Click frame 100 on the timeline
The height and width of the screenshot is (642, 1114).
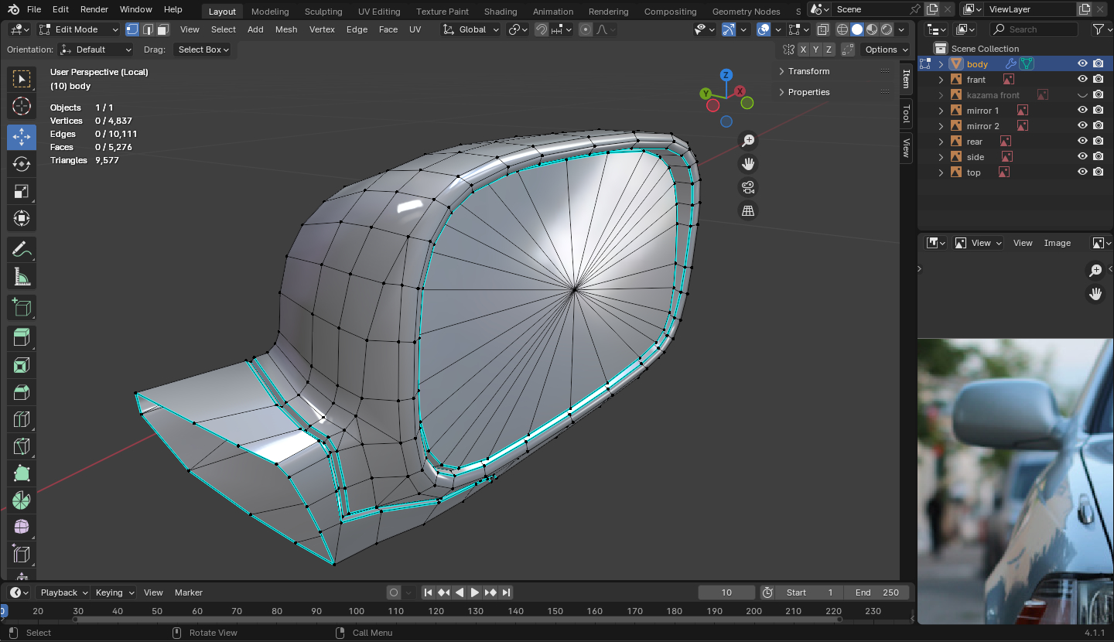pyautogui.click(x=356, y=611)
